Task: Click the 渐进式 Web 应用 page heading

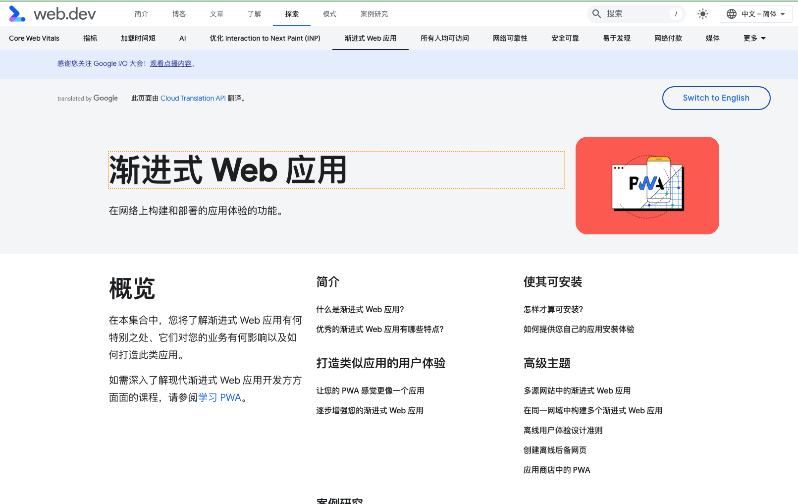Action: [228, 170]
